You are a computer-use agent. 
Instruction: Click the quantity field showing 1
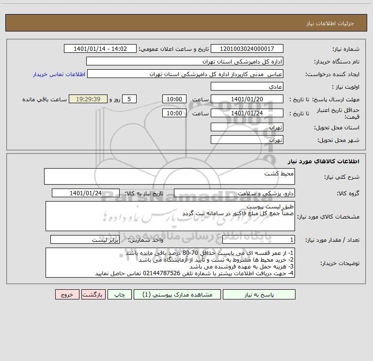tap(259, 240)
